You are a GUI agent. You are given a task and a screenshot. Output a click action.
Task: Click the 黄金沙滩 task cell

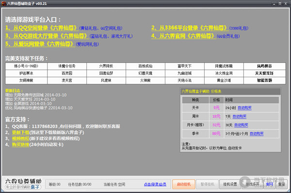click(224, 80)
